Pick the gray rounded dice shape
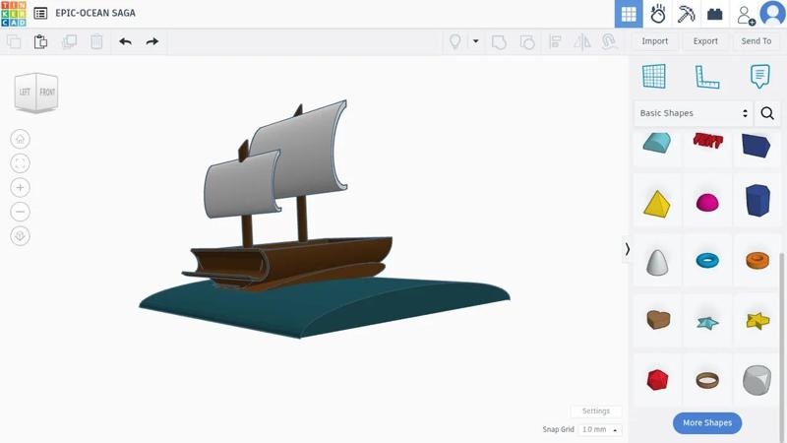The image size is (787, 443). [x=757, y=380]
